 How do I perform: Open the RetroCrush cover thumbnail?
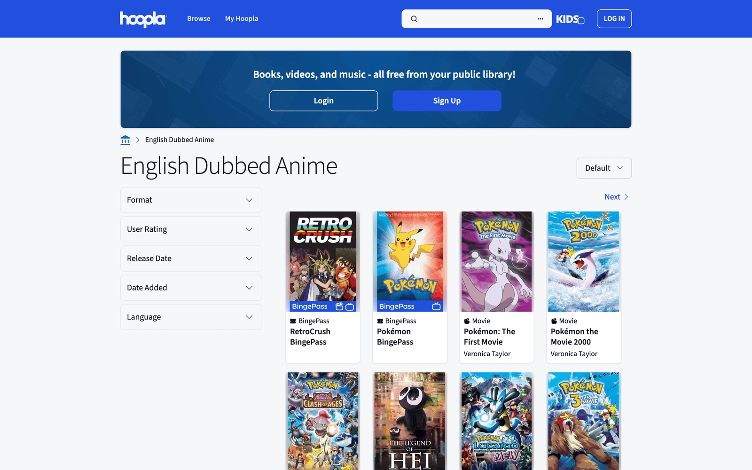click(x=323, y=261)
